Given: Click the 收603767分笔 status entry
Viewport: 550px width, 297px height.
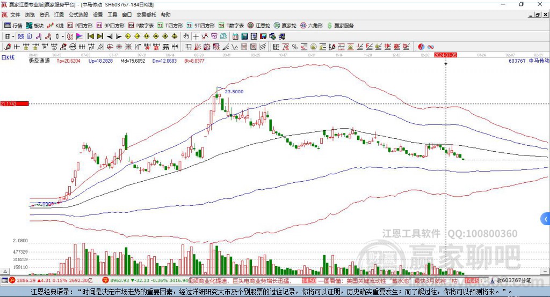Looking at the screenshot, I should [x=513, y=280].
